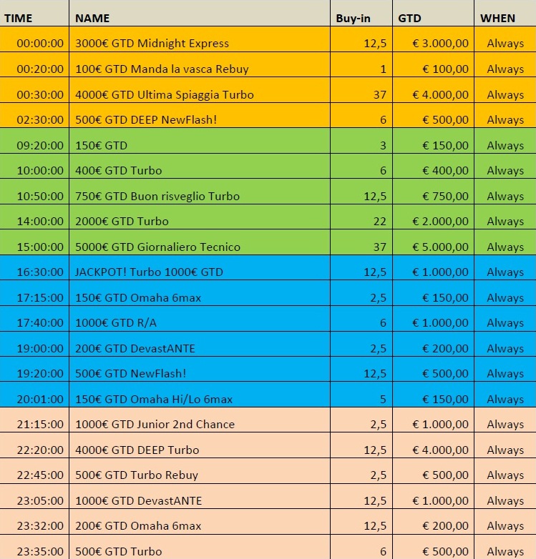Click the NAME column header
This screenshot has height=559, width=536.
[x=92, y=18]
